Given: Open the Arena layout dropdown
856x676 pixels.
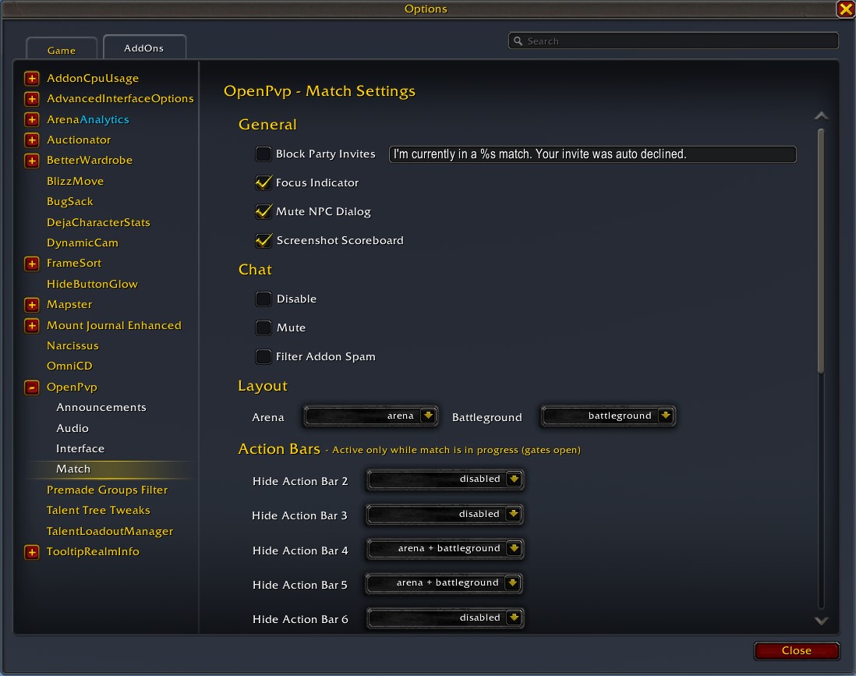Looking at the screenshot, I should tap(370, 416).
